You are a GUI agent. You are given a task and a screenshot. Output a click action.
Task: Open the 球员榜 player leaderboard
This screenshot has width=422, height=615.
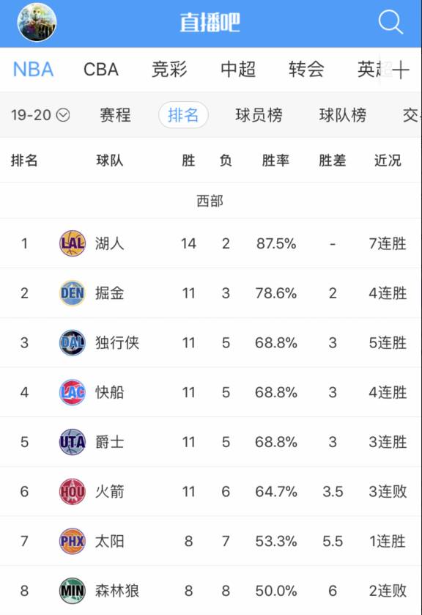pyautogui.click(x=259, y=115)
